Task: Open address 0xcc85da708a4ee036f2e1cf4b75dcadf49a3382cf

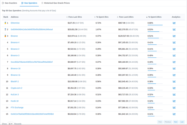Action: coord(32,62)
